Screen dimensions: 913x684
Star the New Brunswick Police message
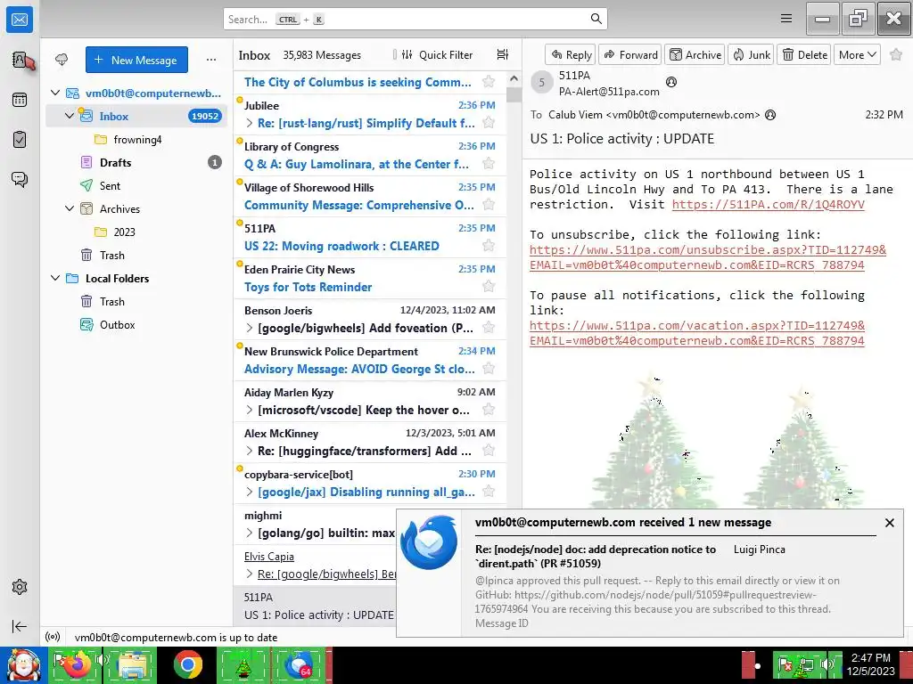[489, 368]
